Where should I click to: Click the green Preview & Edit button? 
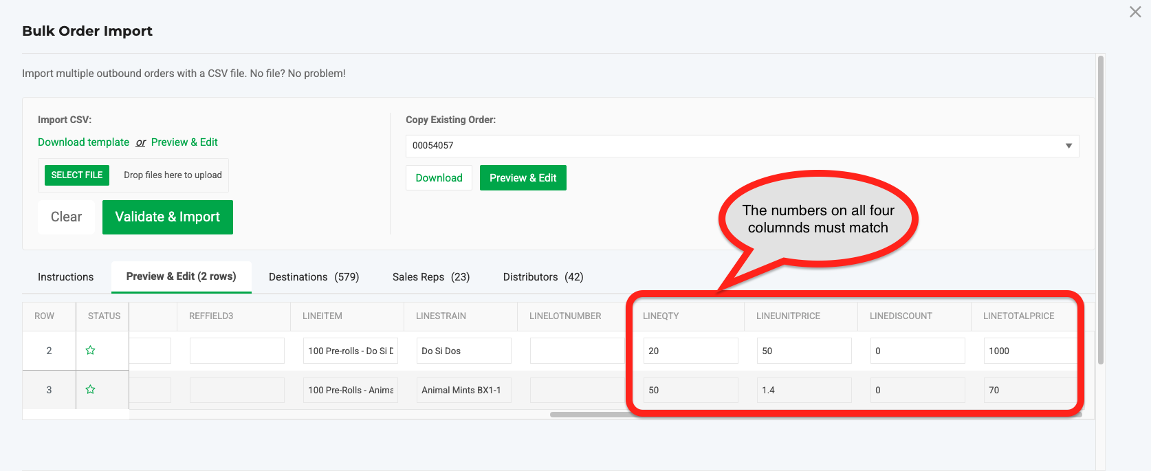523,178
